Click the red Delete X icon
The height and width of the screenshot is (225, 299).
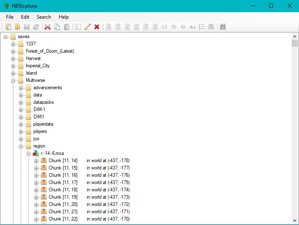pyautogui.click(x=97, y=27)
